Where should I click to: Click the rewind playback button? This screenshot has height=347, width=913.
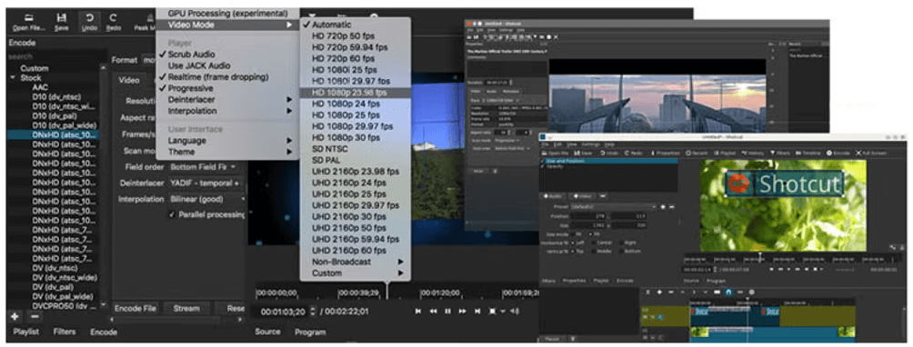click(433, 312)
